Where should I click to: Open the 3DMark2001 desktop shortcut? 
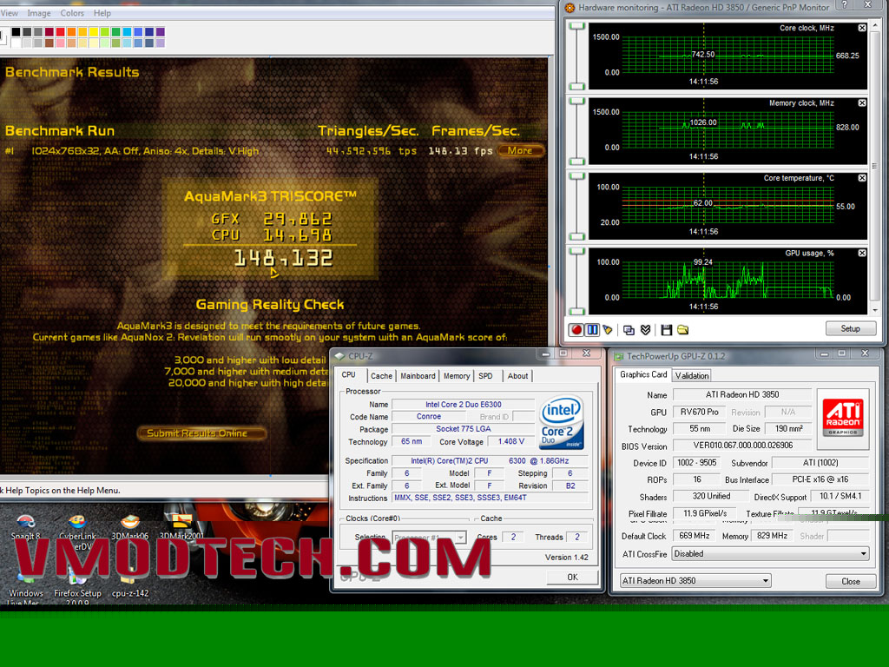181,527
